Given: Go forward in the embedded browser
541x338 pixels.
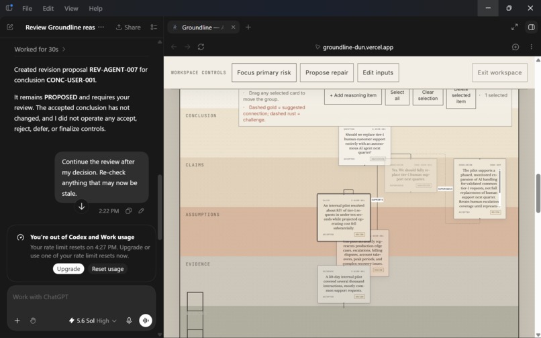Looking at the screenshot, I should pos(187,47).
